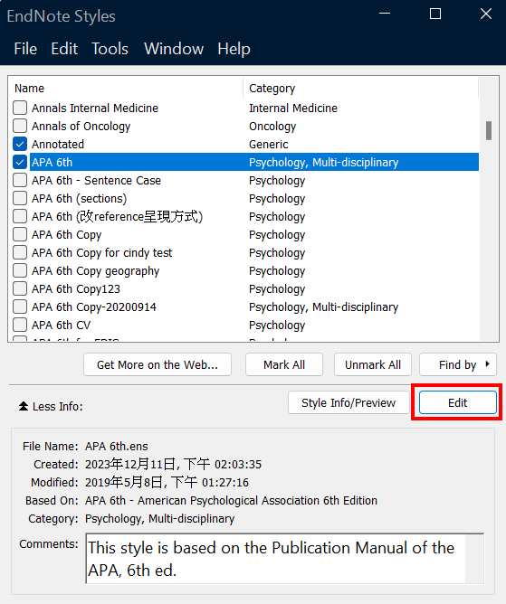
Task: Click the Style Info/Preview button
Action: (x=348, y=402)
